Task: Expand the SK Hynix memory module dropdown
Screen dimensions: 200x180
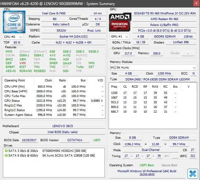Action: coord(153,68)
